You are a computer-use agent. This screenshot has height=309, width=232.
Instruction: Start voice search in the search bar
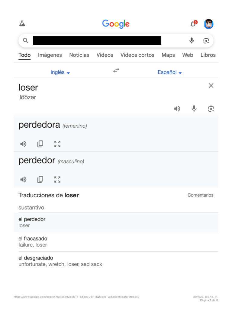pos(192,41)
